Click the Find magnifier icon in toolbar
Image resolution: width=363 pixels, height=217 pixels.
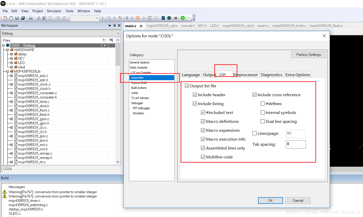109,18
